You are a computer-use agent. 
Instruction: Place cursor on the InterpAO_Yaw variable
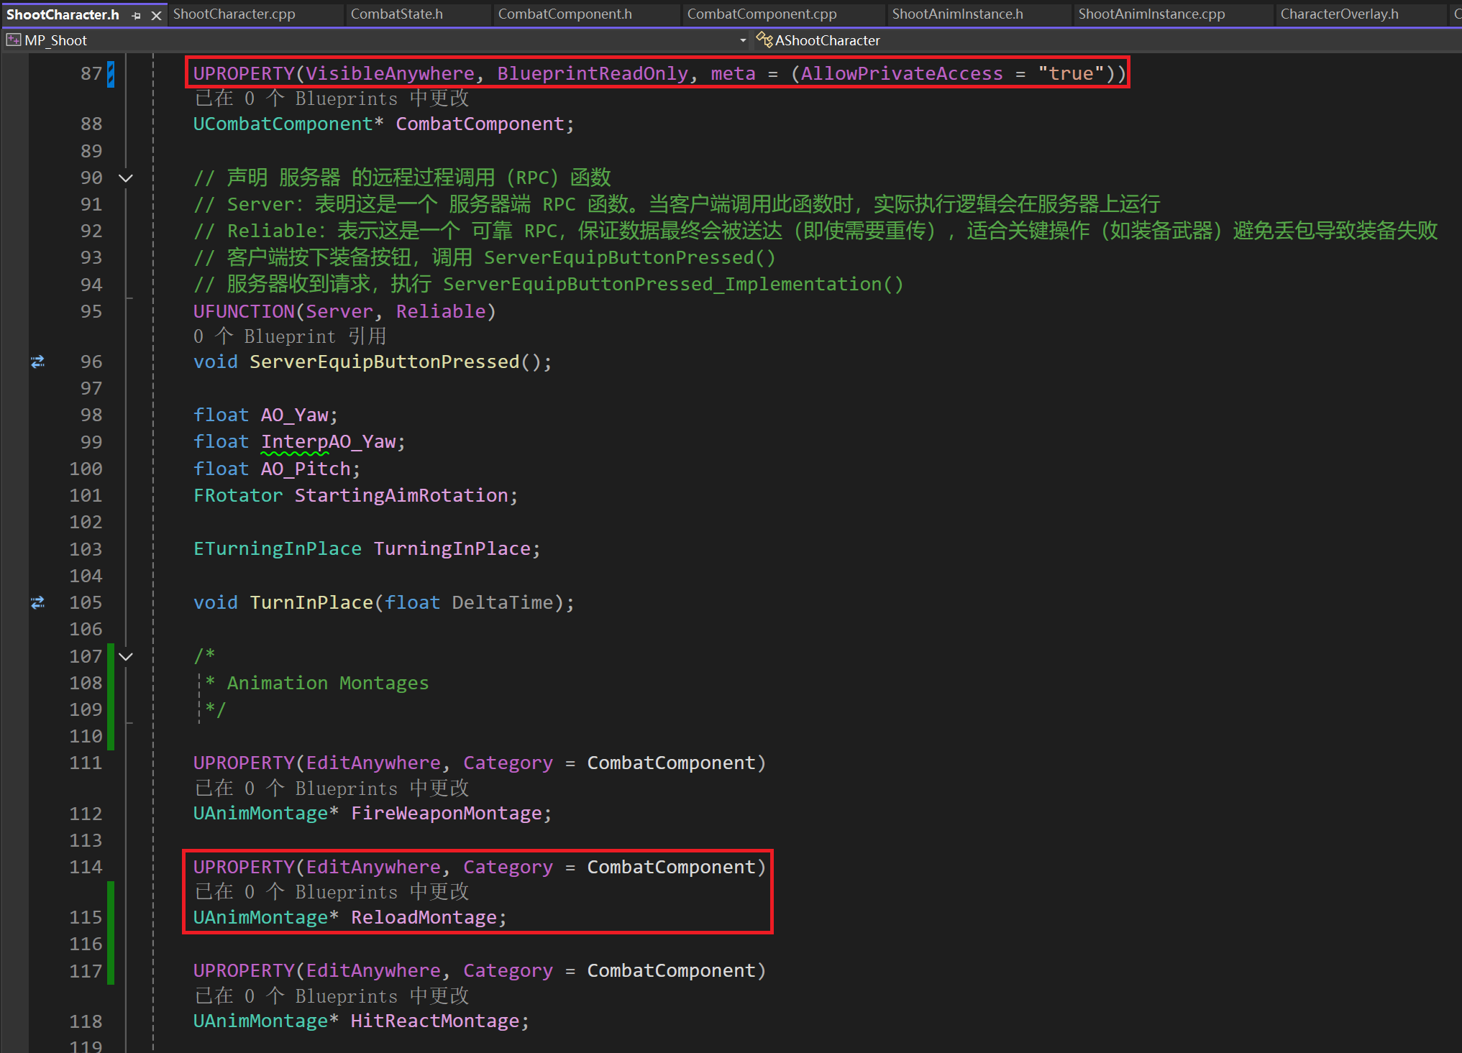[328, 441]
